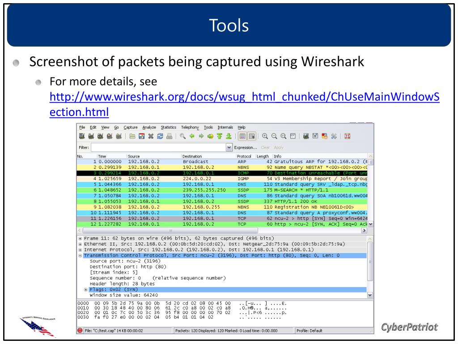Viewport: 458px width, 344px height.
Task: Open the Analyze menu
Action: click(x=149, y=127)
